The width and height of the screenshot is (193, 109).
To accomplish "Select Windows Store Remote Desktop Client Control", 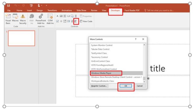I will pos(116,77).
